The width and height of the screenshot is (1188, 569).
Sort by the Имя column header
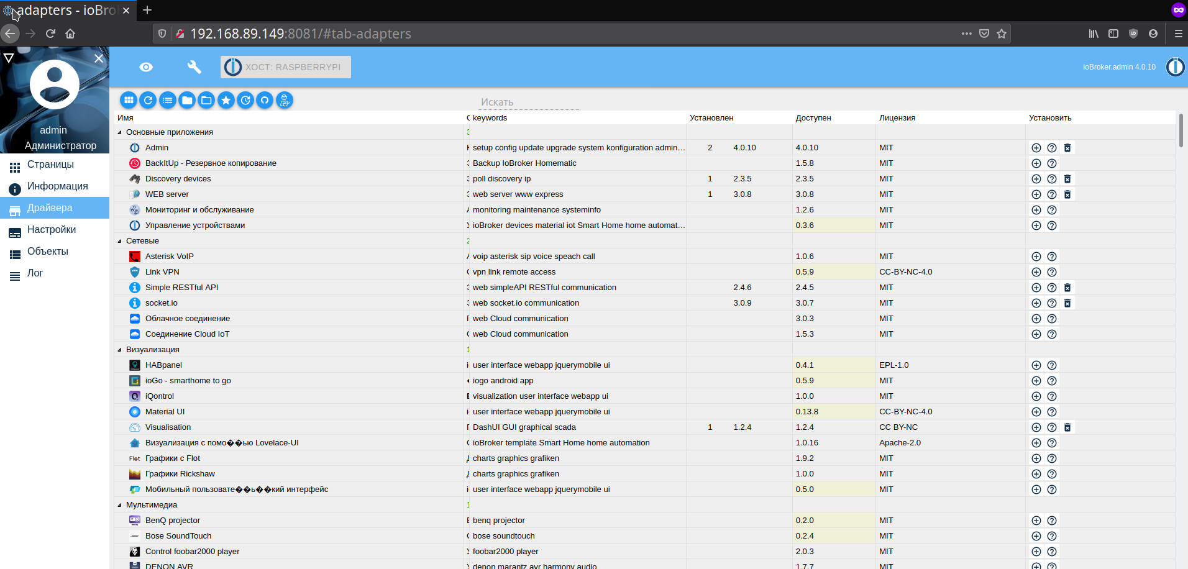click(126, 118)
